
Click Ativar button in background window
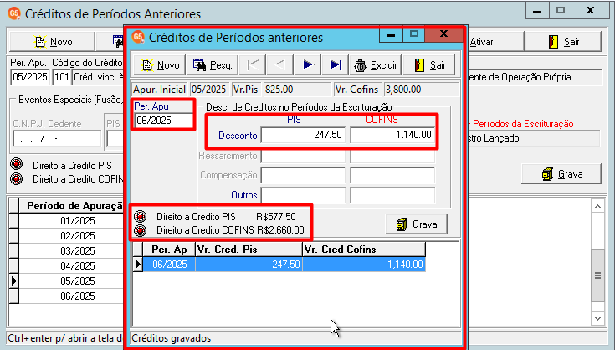pyautogui.click(x=495, y=42)
